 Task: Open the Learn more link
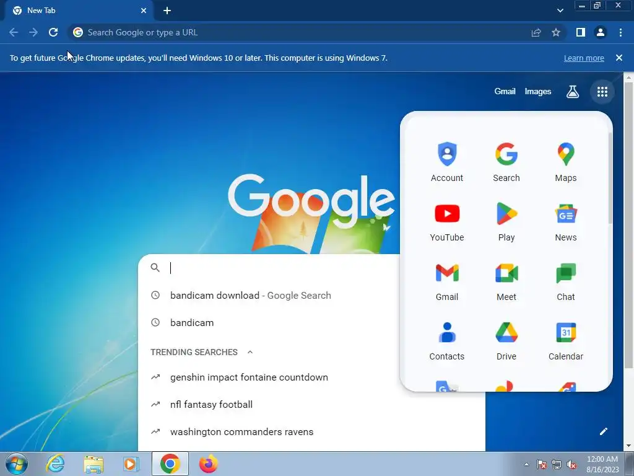[584, 58]
